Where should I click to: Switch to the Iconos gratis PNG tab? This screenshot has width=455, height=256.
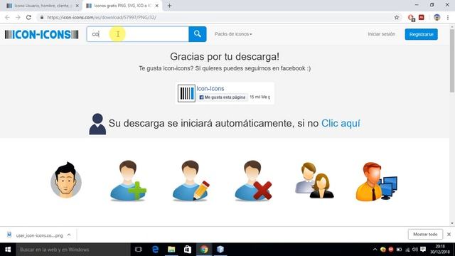[122, 6]
